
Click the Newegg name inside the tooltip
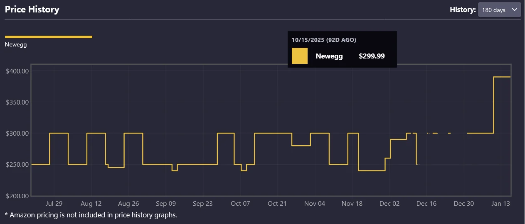coord(329,56)
